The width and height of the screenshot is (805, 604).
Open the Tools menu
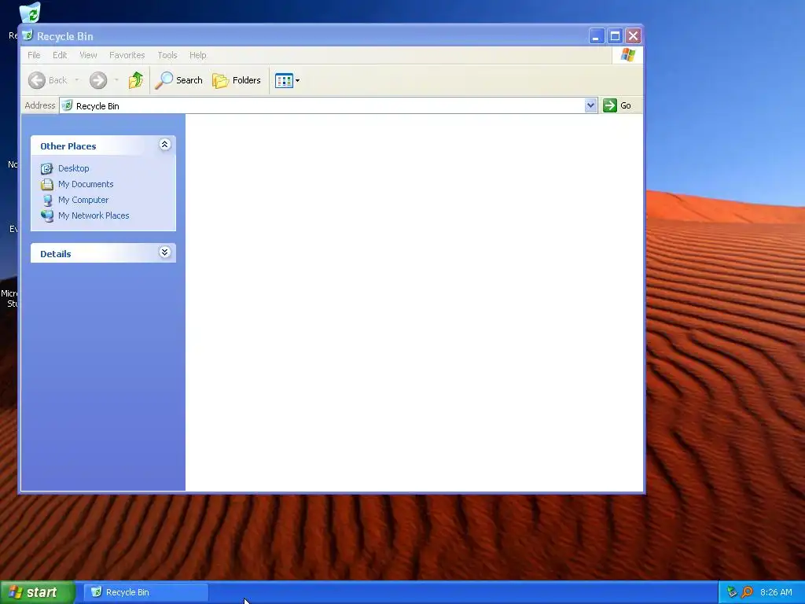[x=167, y=55]
